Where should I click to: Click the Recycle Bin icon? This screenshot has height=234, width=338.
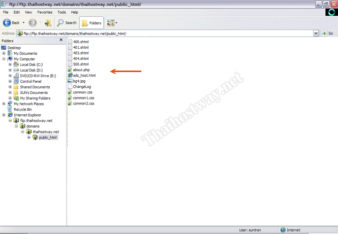click(x=10, y=109)
